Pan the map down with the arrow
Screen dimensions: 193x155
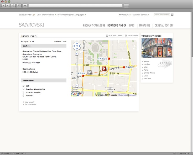pos(77,49)
